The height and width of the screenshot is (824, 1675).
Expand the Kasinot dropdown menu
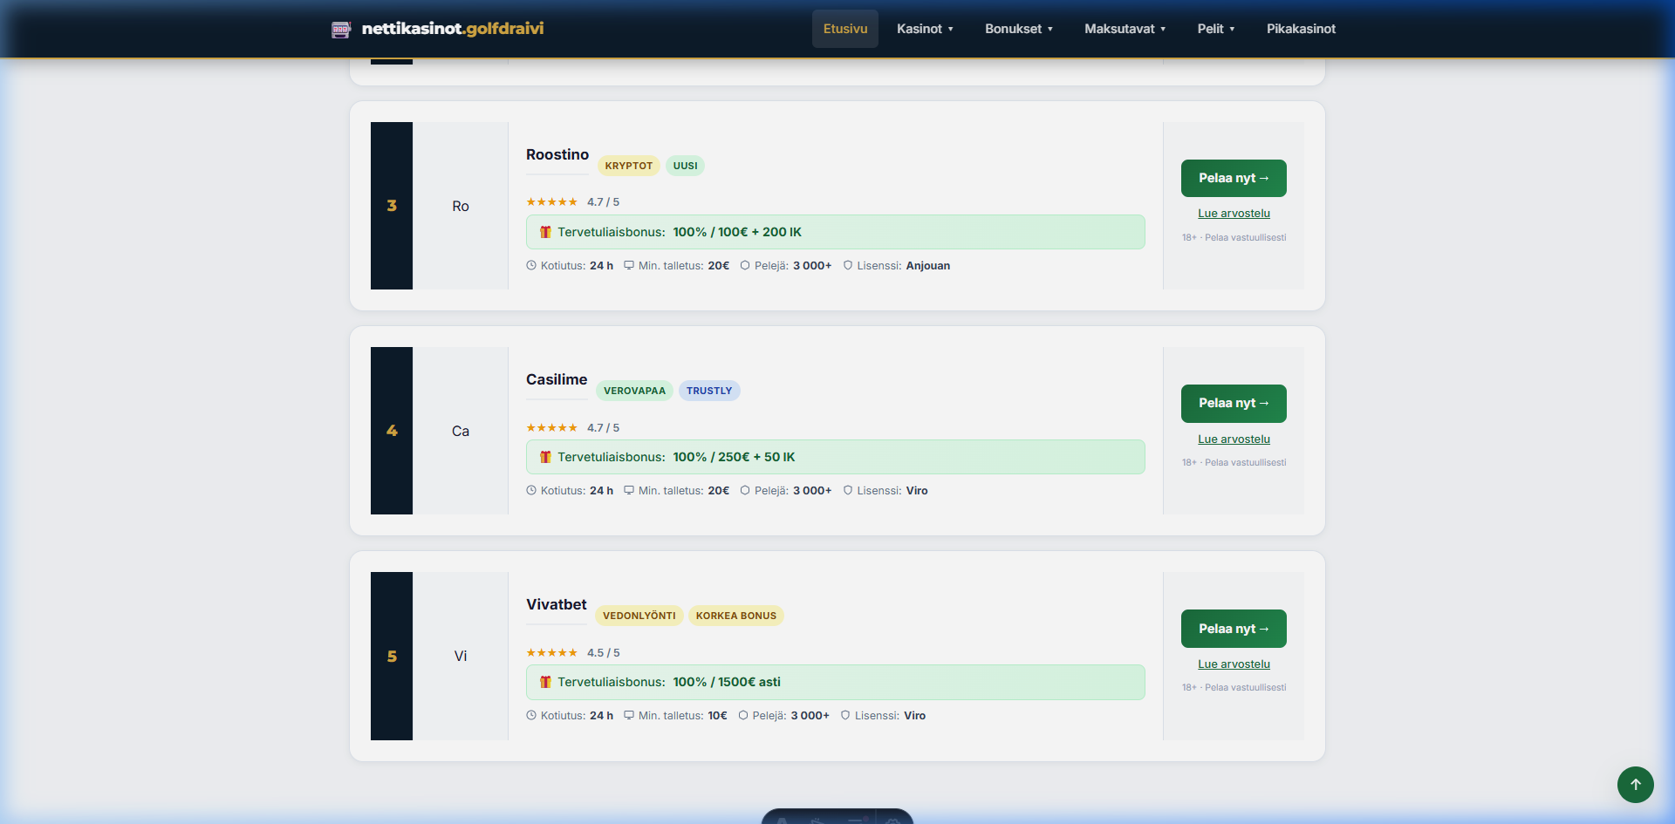tap(925, 29)
